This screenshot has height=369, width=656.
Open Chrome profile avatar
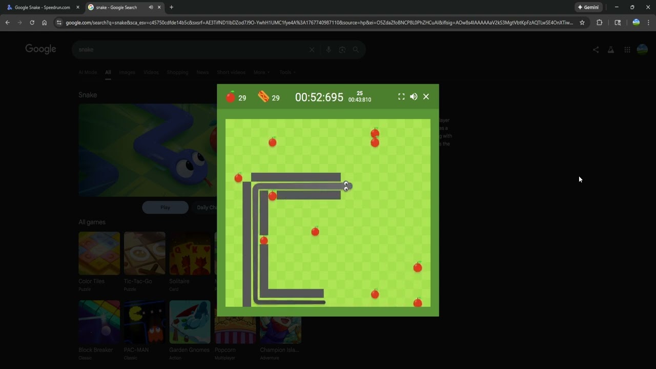point(636,23)
